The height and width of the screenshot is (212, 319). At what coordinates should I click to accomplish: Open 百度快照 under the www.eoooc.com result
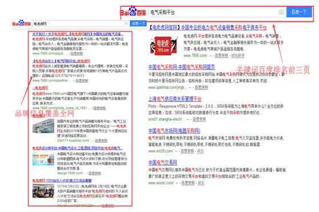point(188,183)
